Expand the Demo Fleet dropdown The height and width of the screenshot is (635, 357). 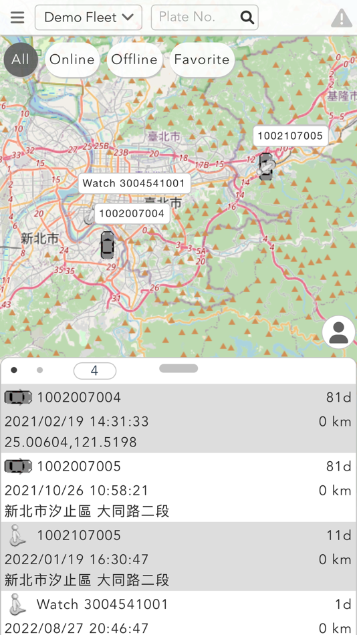pos(88,17)
